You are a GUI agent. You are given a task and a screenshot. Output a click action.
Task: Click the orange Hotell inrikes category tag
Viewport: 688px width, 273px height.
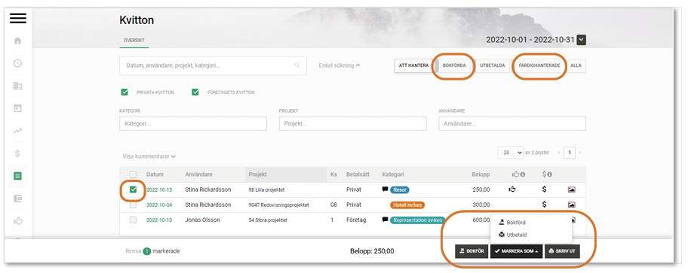(x=407, y=205)
